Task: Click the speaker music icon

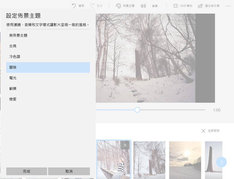Action: click(143, 6)
